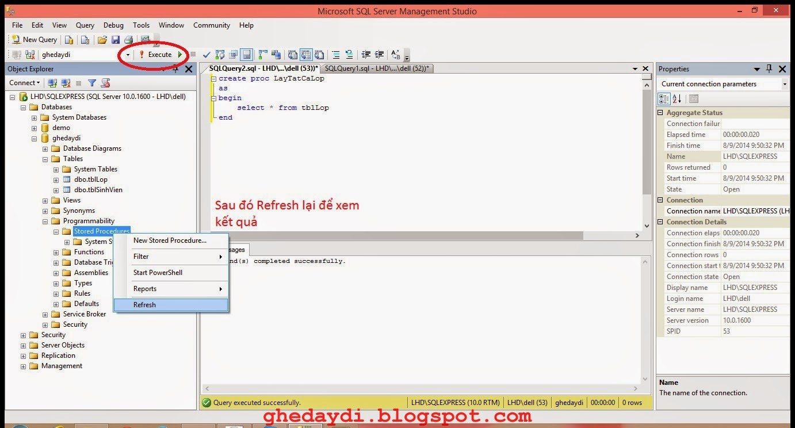Viewport: 795px width, 428px height.
Task: Click the Comment out selected lines icon
Action: pos(337,54)
